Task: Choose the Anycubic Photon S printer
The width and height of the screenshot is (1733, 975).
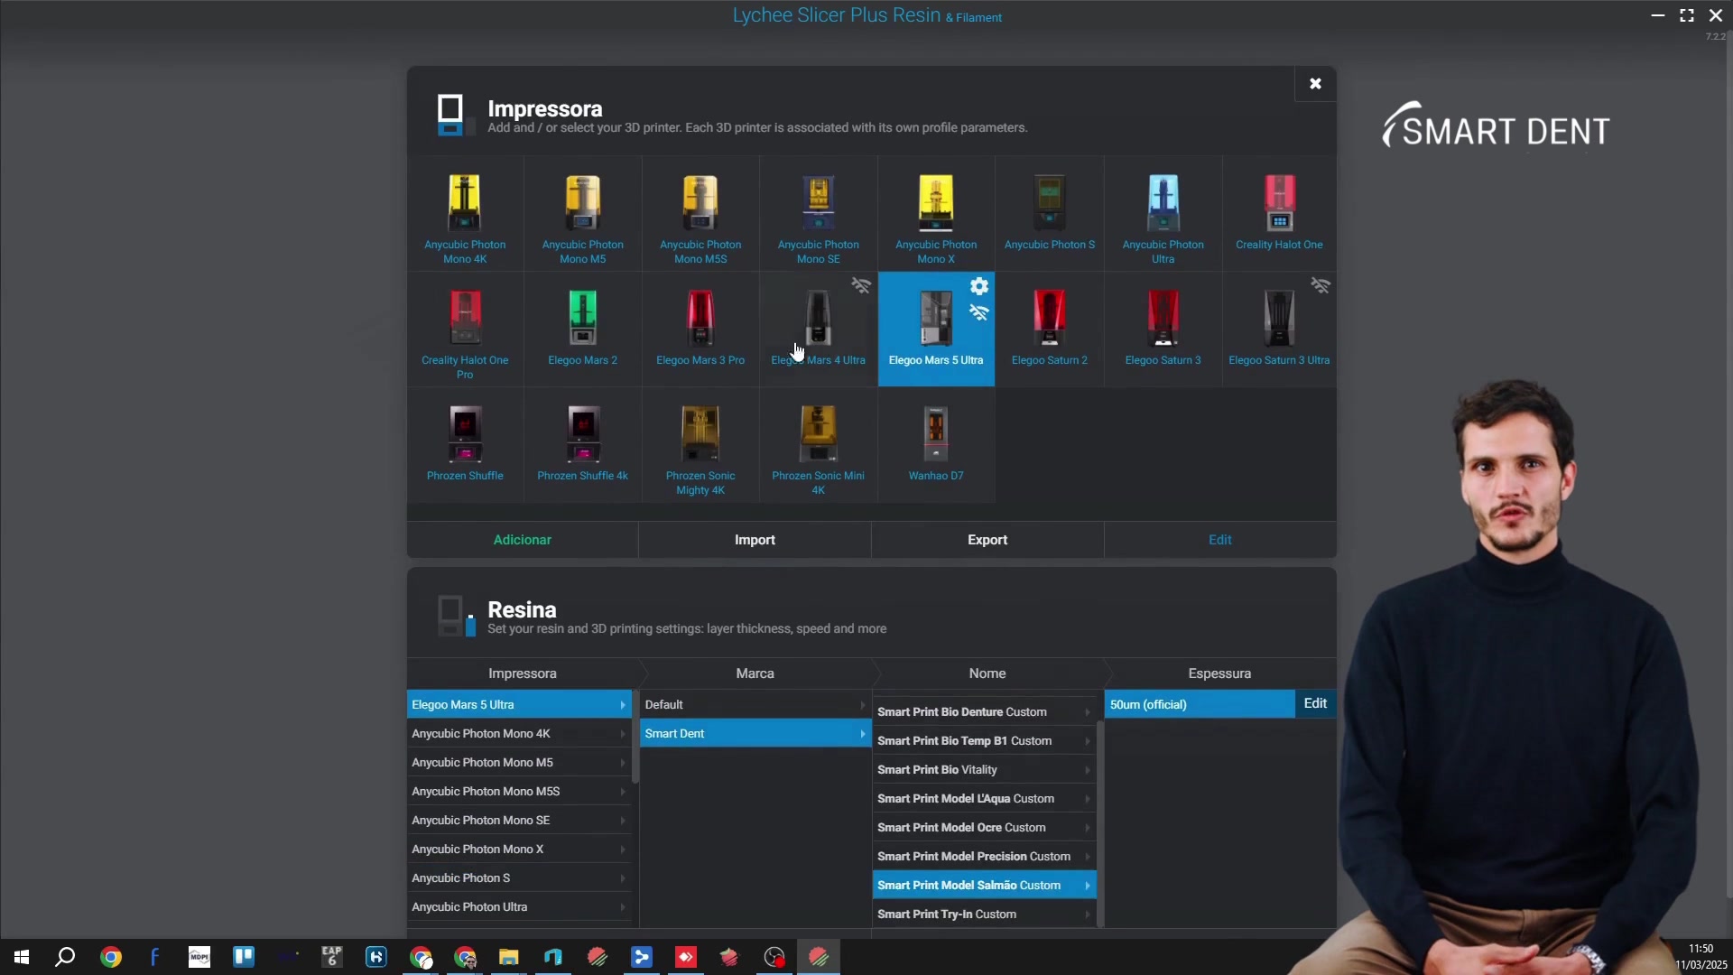Action: 1050,214
